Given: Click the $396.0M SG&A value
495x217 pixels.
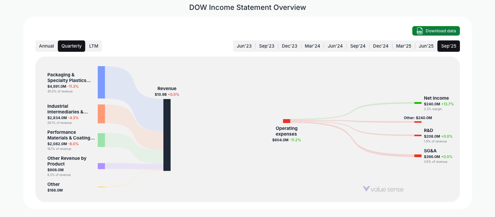Looking at the screenshot, I should pyautogui.click(x=432, y=157).
